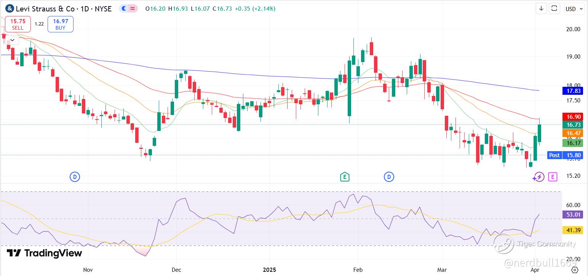This screenshot has width=588, height=276.
Task: Click the 20.00 price axis label at top
Action: pyautogui.click(x=573, y=29)
